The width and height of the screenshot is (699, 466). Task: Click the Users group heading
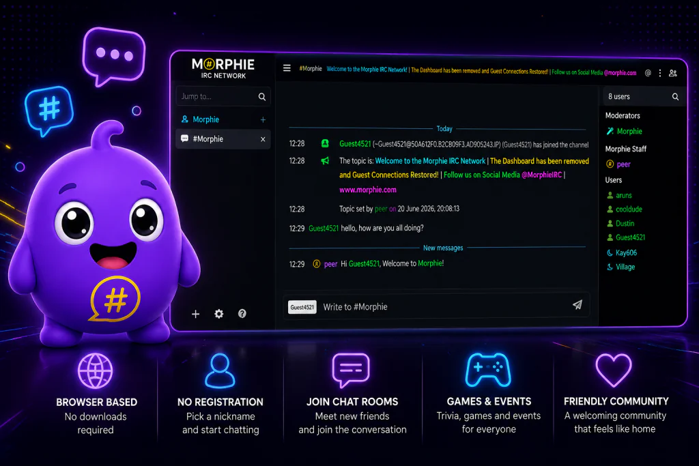point(614,180)
